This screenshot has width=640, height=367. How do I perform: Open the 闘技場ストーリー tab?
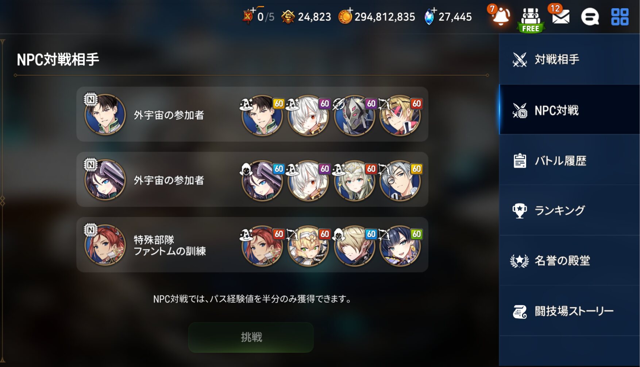point(569,311)
